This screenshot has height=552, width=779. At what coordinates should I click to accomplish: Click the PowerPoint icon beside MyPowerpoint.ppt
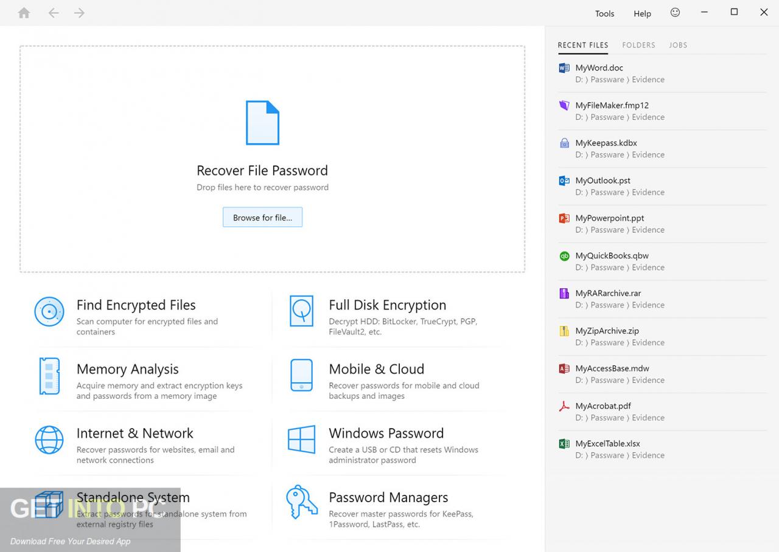564,218
